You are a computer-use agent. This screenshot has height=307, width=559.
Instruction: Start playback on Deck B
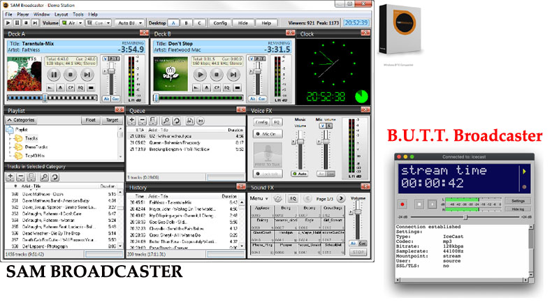(x=201, y=75)
